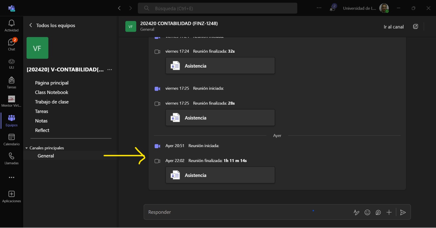Viewport: 436px width, 228px height.
Task: Click Ir al canal link
Action: [393, 27]
